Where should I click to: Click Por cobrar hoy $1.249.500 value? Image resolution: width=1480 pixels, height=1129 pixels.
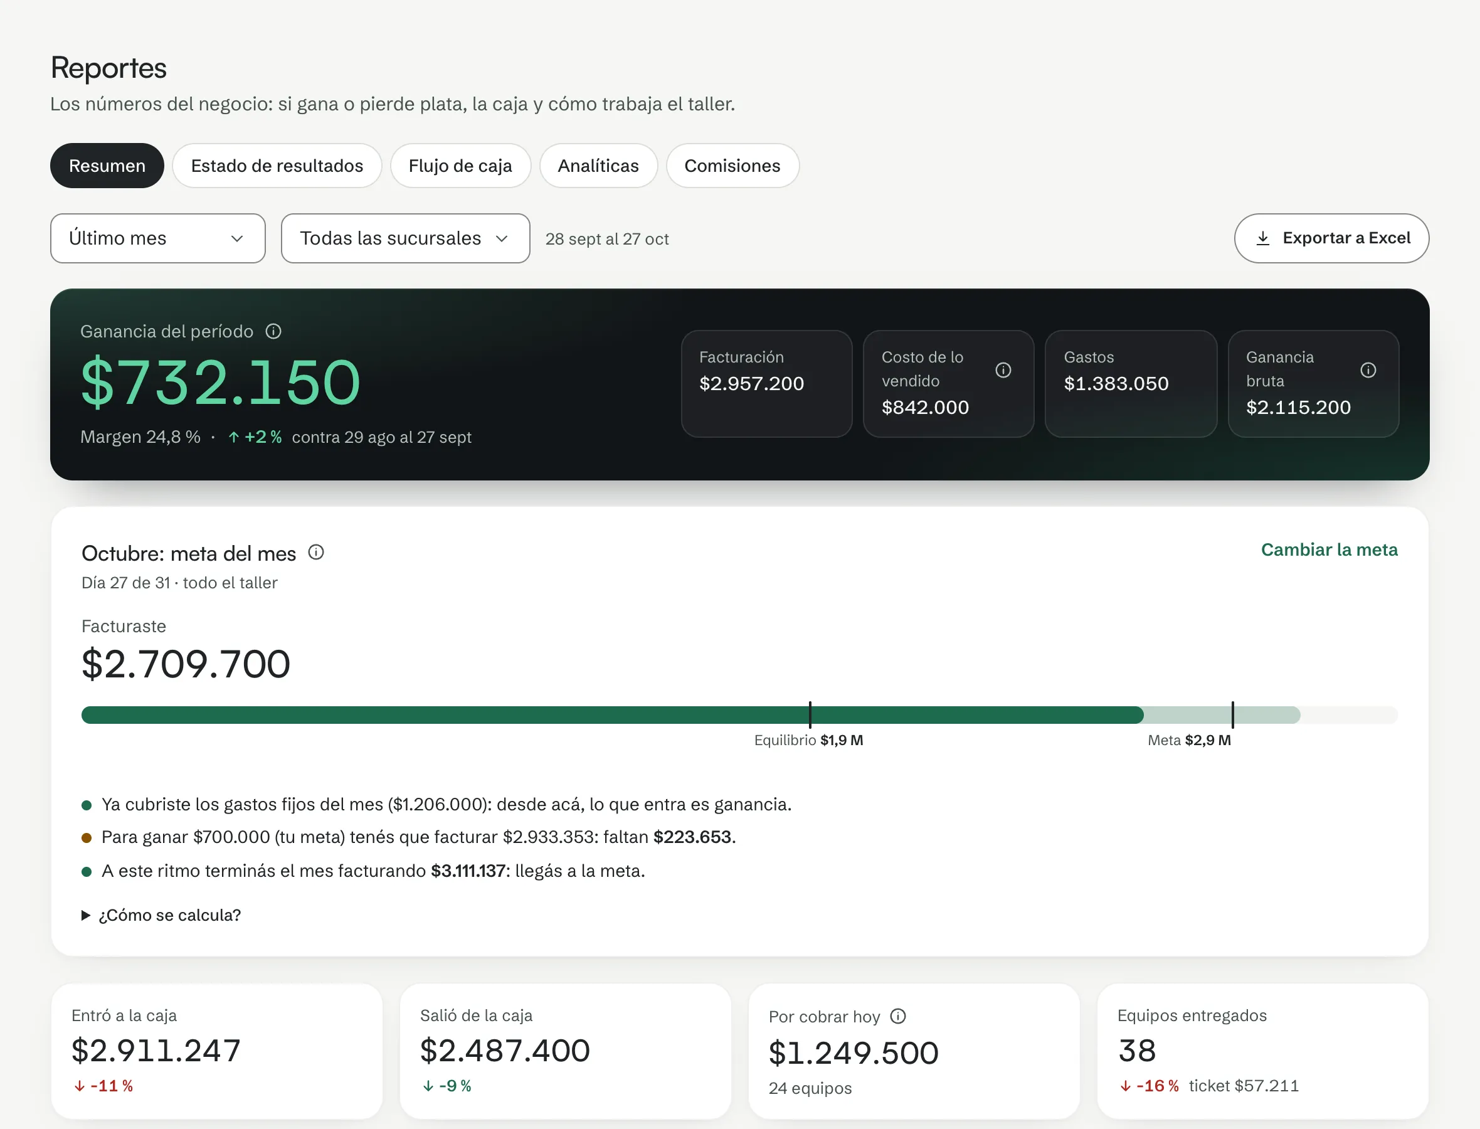[x=854, y=1053]
